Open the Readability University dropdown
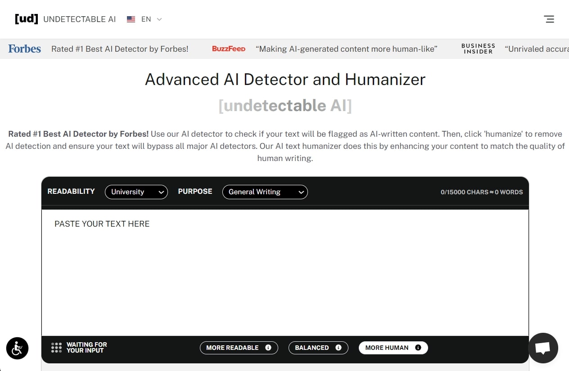This screenshot has width=569, height=371. pyautogui.click(x=136, y=192)
